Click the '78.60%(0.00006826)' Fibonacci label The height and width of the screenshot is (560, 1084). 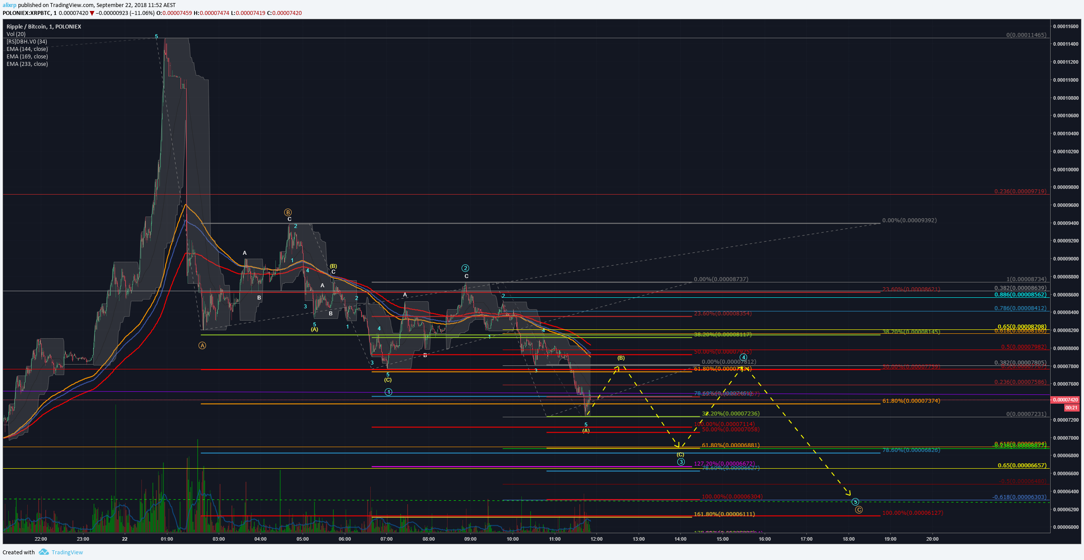click(911, 450)
